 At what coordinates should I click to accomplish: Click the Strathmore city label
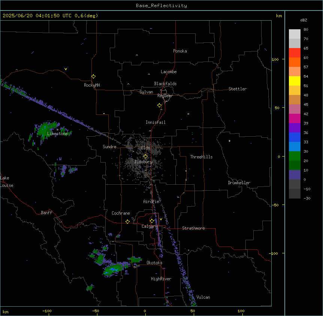193,228
